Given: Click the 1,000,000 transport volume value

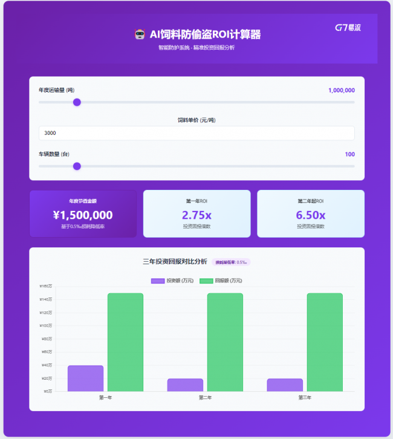Looking at the screenshot, I should [x=341, y=90].
